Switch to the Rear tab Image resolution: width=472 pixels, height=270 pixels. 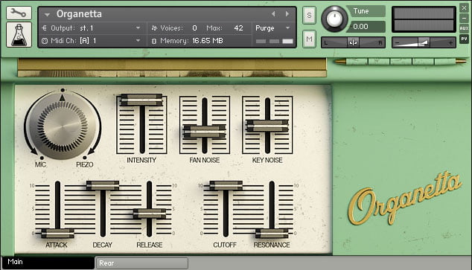pos(141,263)
